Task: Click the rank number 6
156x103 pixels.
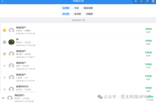Action: pos(5,89)
